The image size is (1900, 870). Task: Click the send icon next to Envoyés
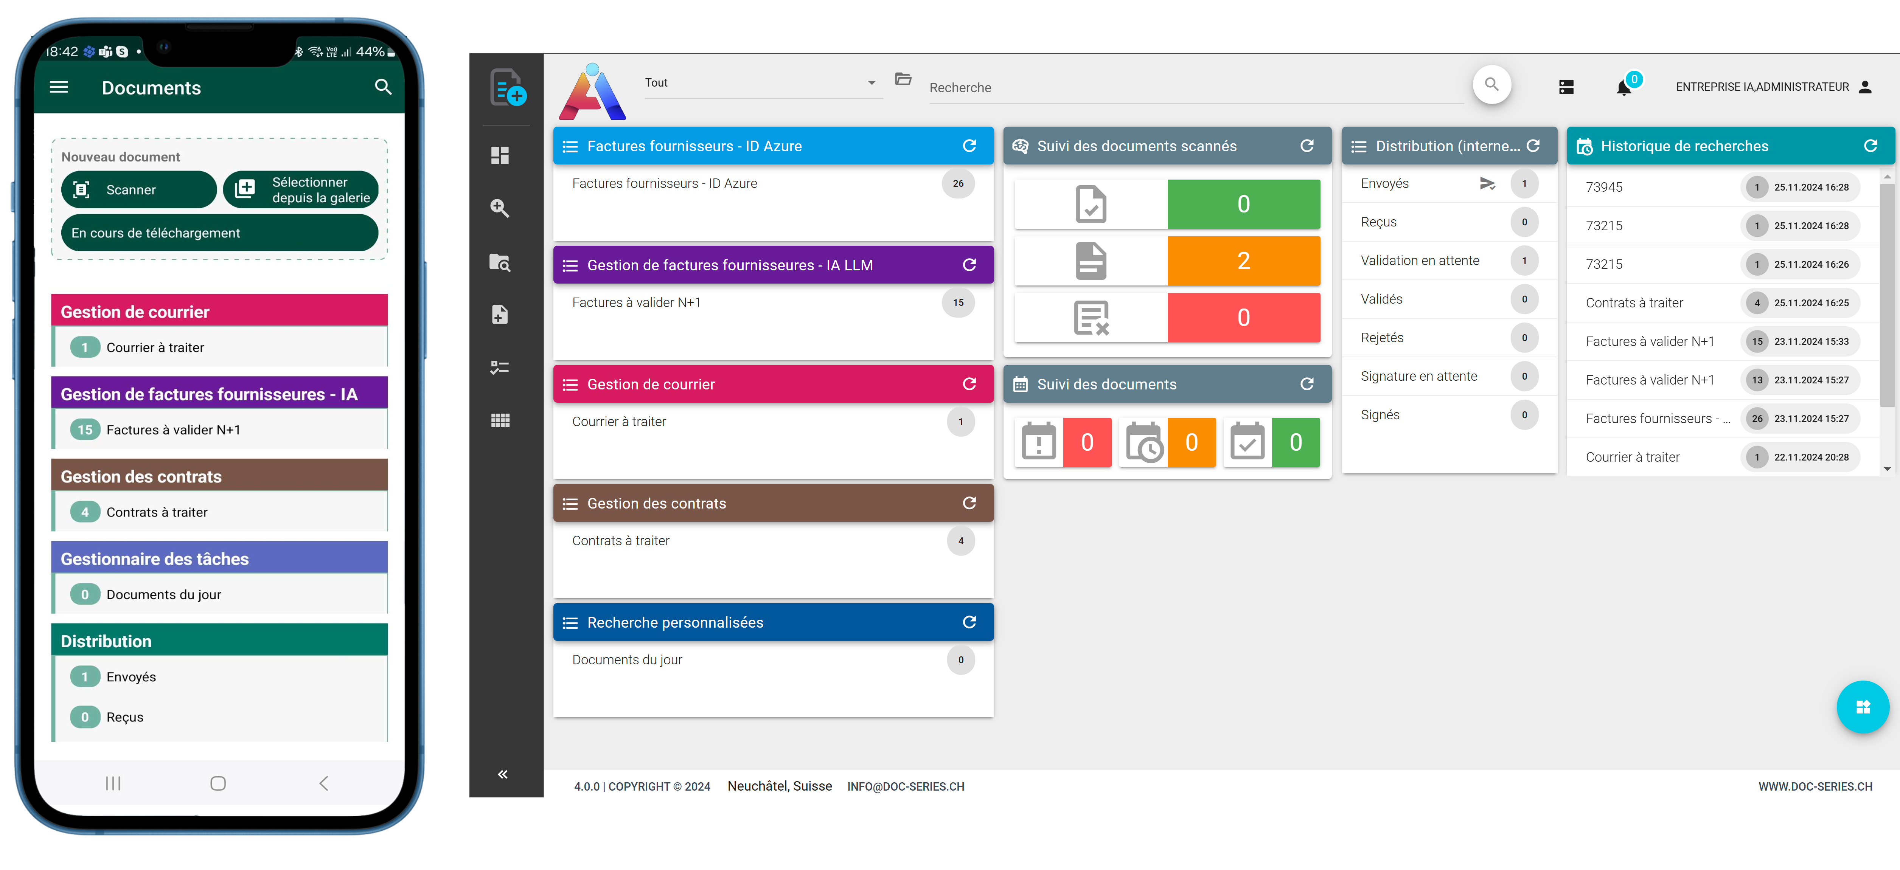click(1488, 184)
